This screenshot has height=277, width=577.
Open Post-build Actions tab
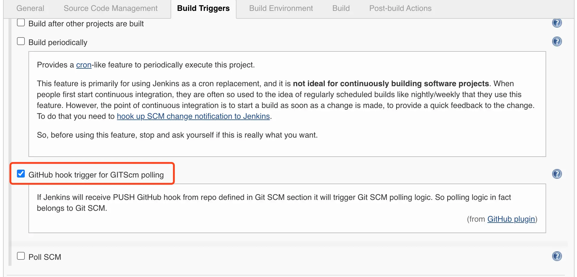coord(400,8)
